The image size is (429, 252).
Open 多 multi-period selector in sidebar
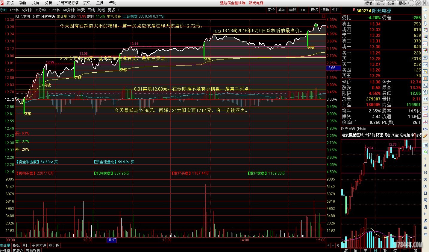[425, 221]
